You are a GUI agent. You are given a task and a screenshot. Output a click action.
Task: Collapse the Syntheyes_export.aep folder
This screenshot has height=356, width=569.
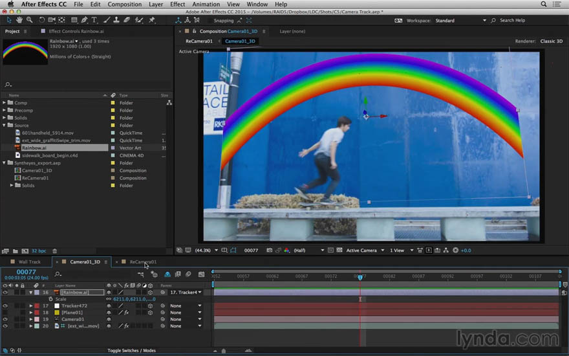pos(5,163)
